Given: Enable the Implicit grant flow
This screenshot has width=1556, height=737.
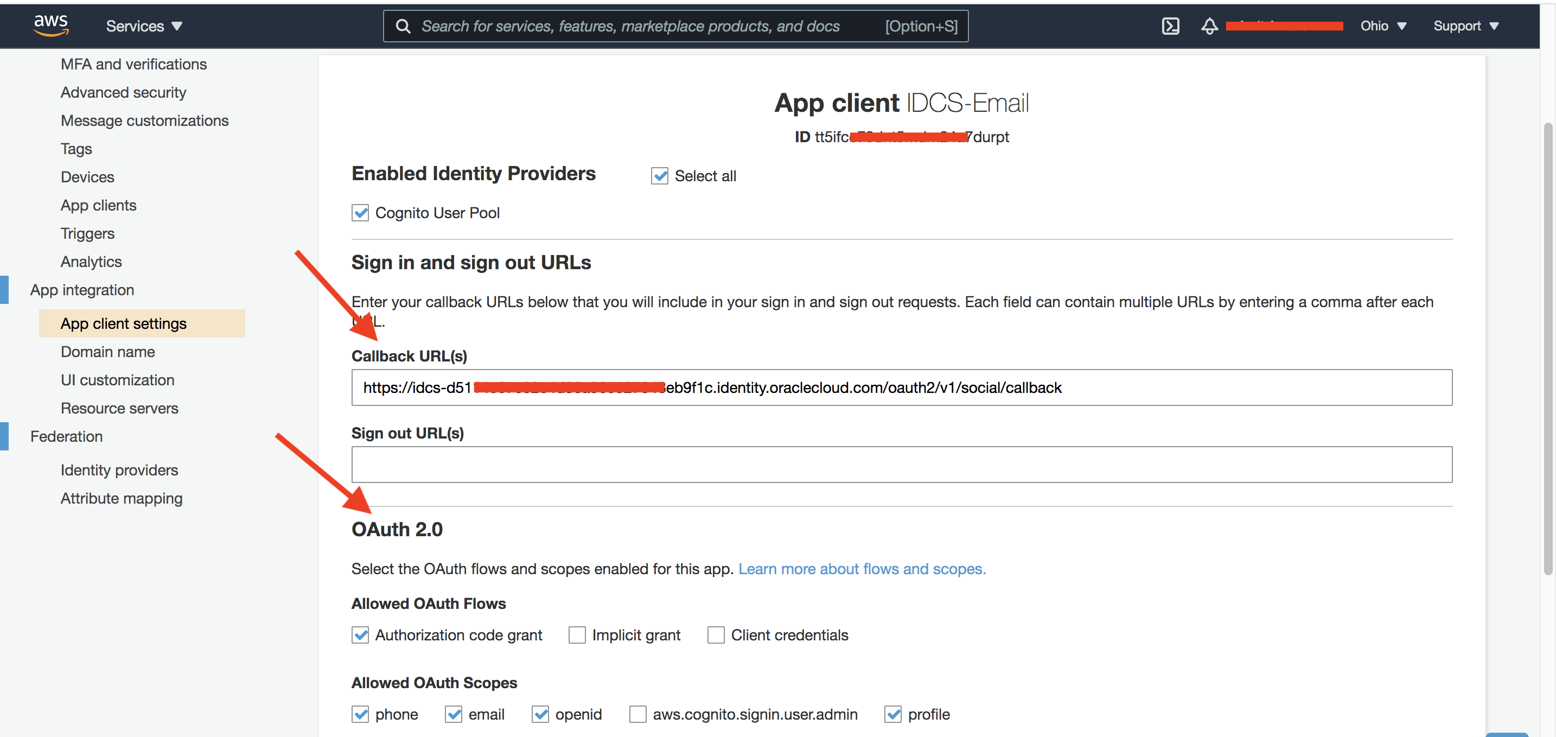Looking at the screenshot, I should pos(577,635).
